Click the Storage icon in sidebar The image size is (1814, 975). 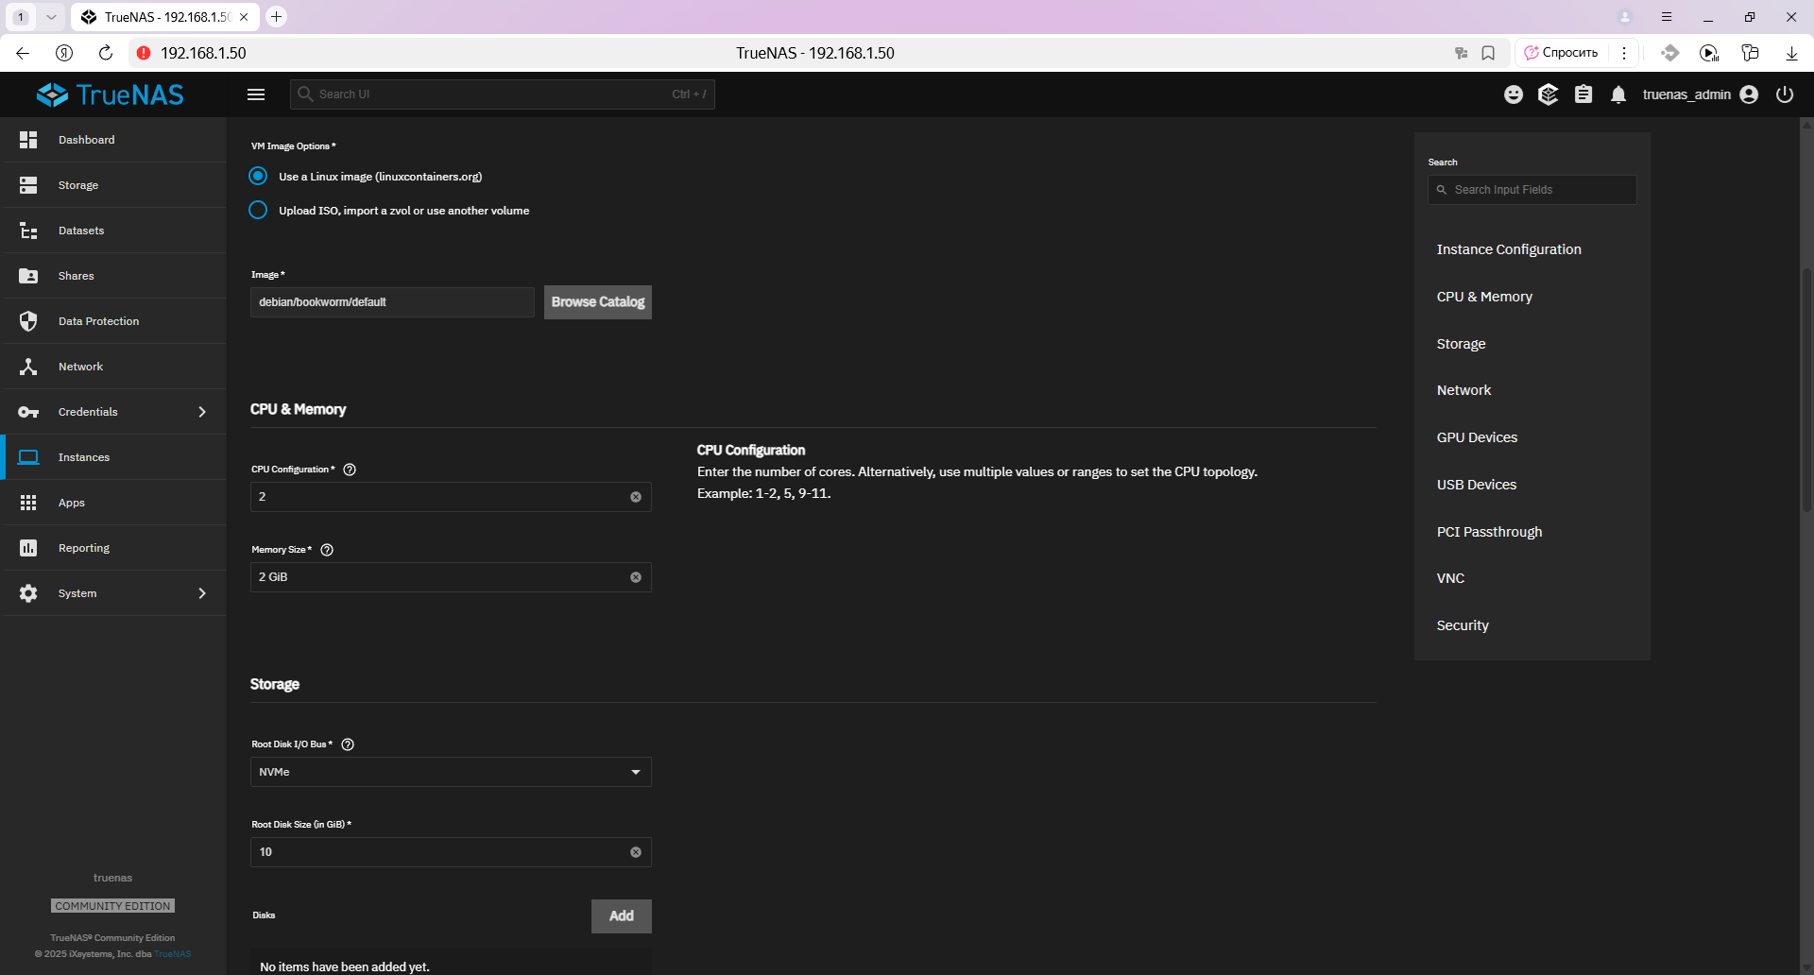(x=28, y=185)
